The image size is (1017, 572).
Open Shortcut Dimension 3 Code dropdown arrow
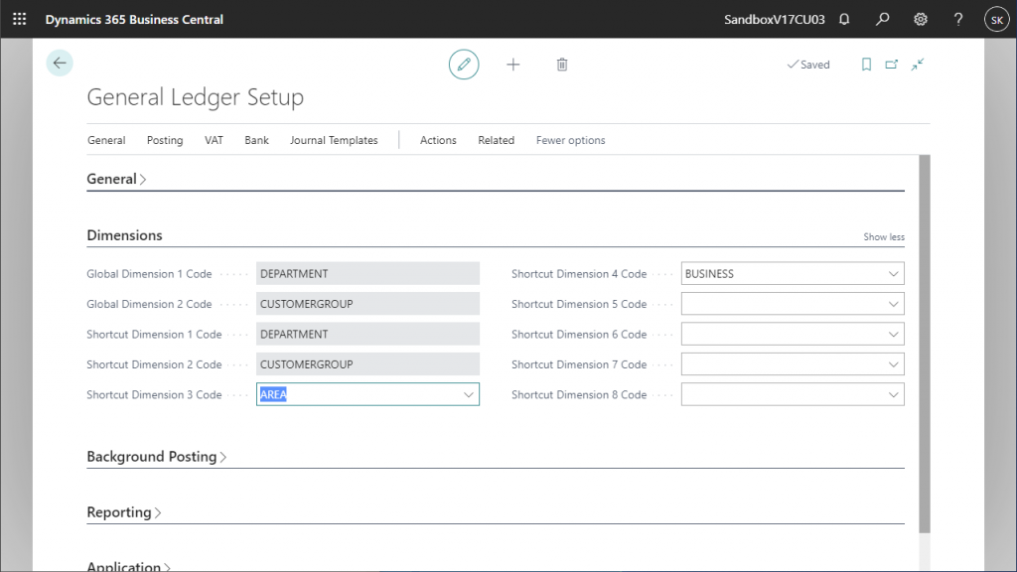click(x=469, y=394)
